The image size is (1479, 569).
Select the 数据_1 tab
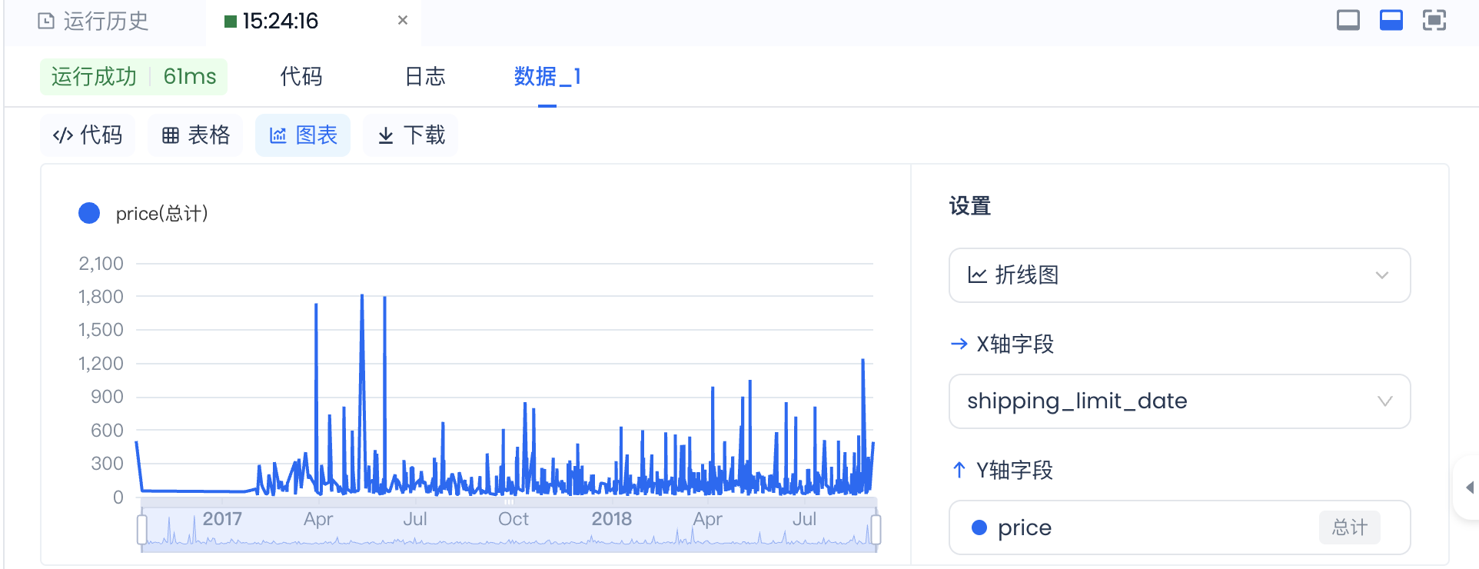pyautogui.click(x=547, y=77)
